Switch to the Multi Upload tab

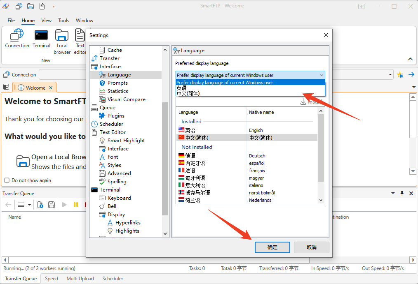[80, 278]
